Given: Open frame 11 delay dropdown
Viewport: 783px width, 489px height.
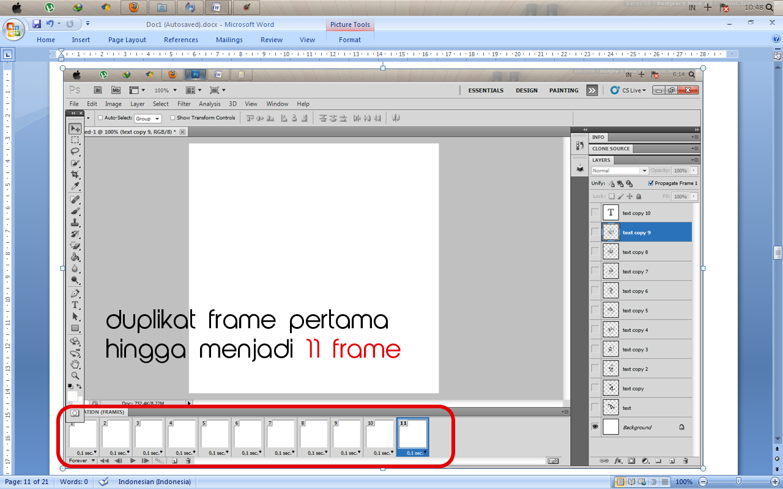Looking at the screenshot, I should [x=424, y=453].
